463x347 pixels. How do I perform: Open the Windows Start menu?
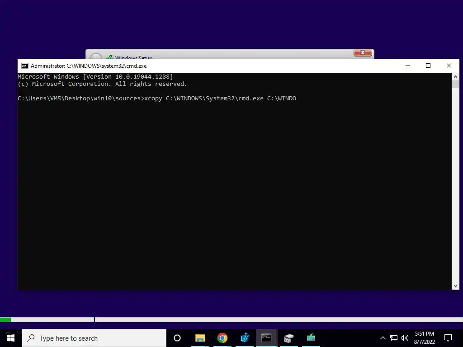pyautogui.click(x=11, y=338)
